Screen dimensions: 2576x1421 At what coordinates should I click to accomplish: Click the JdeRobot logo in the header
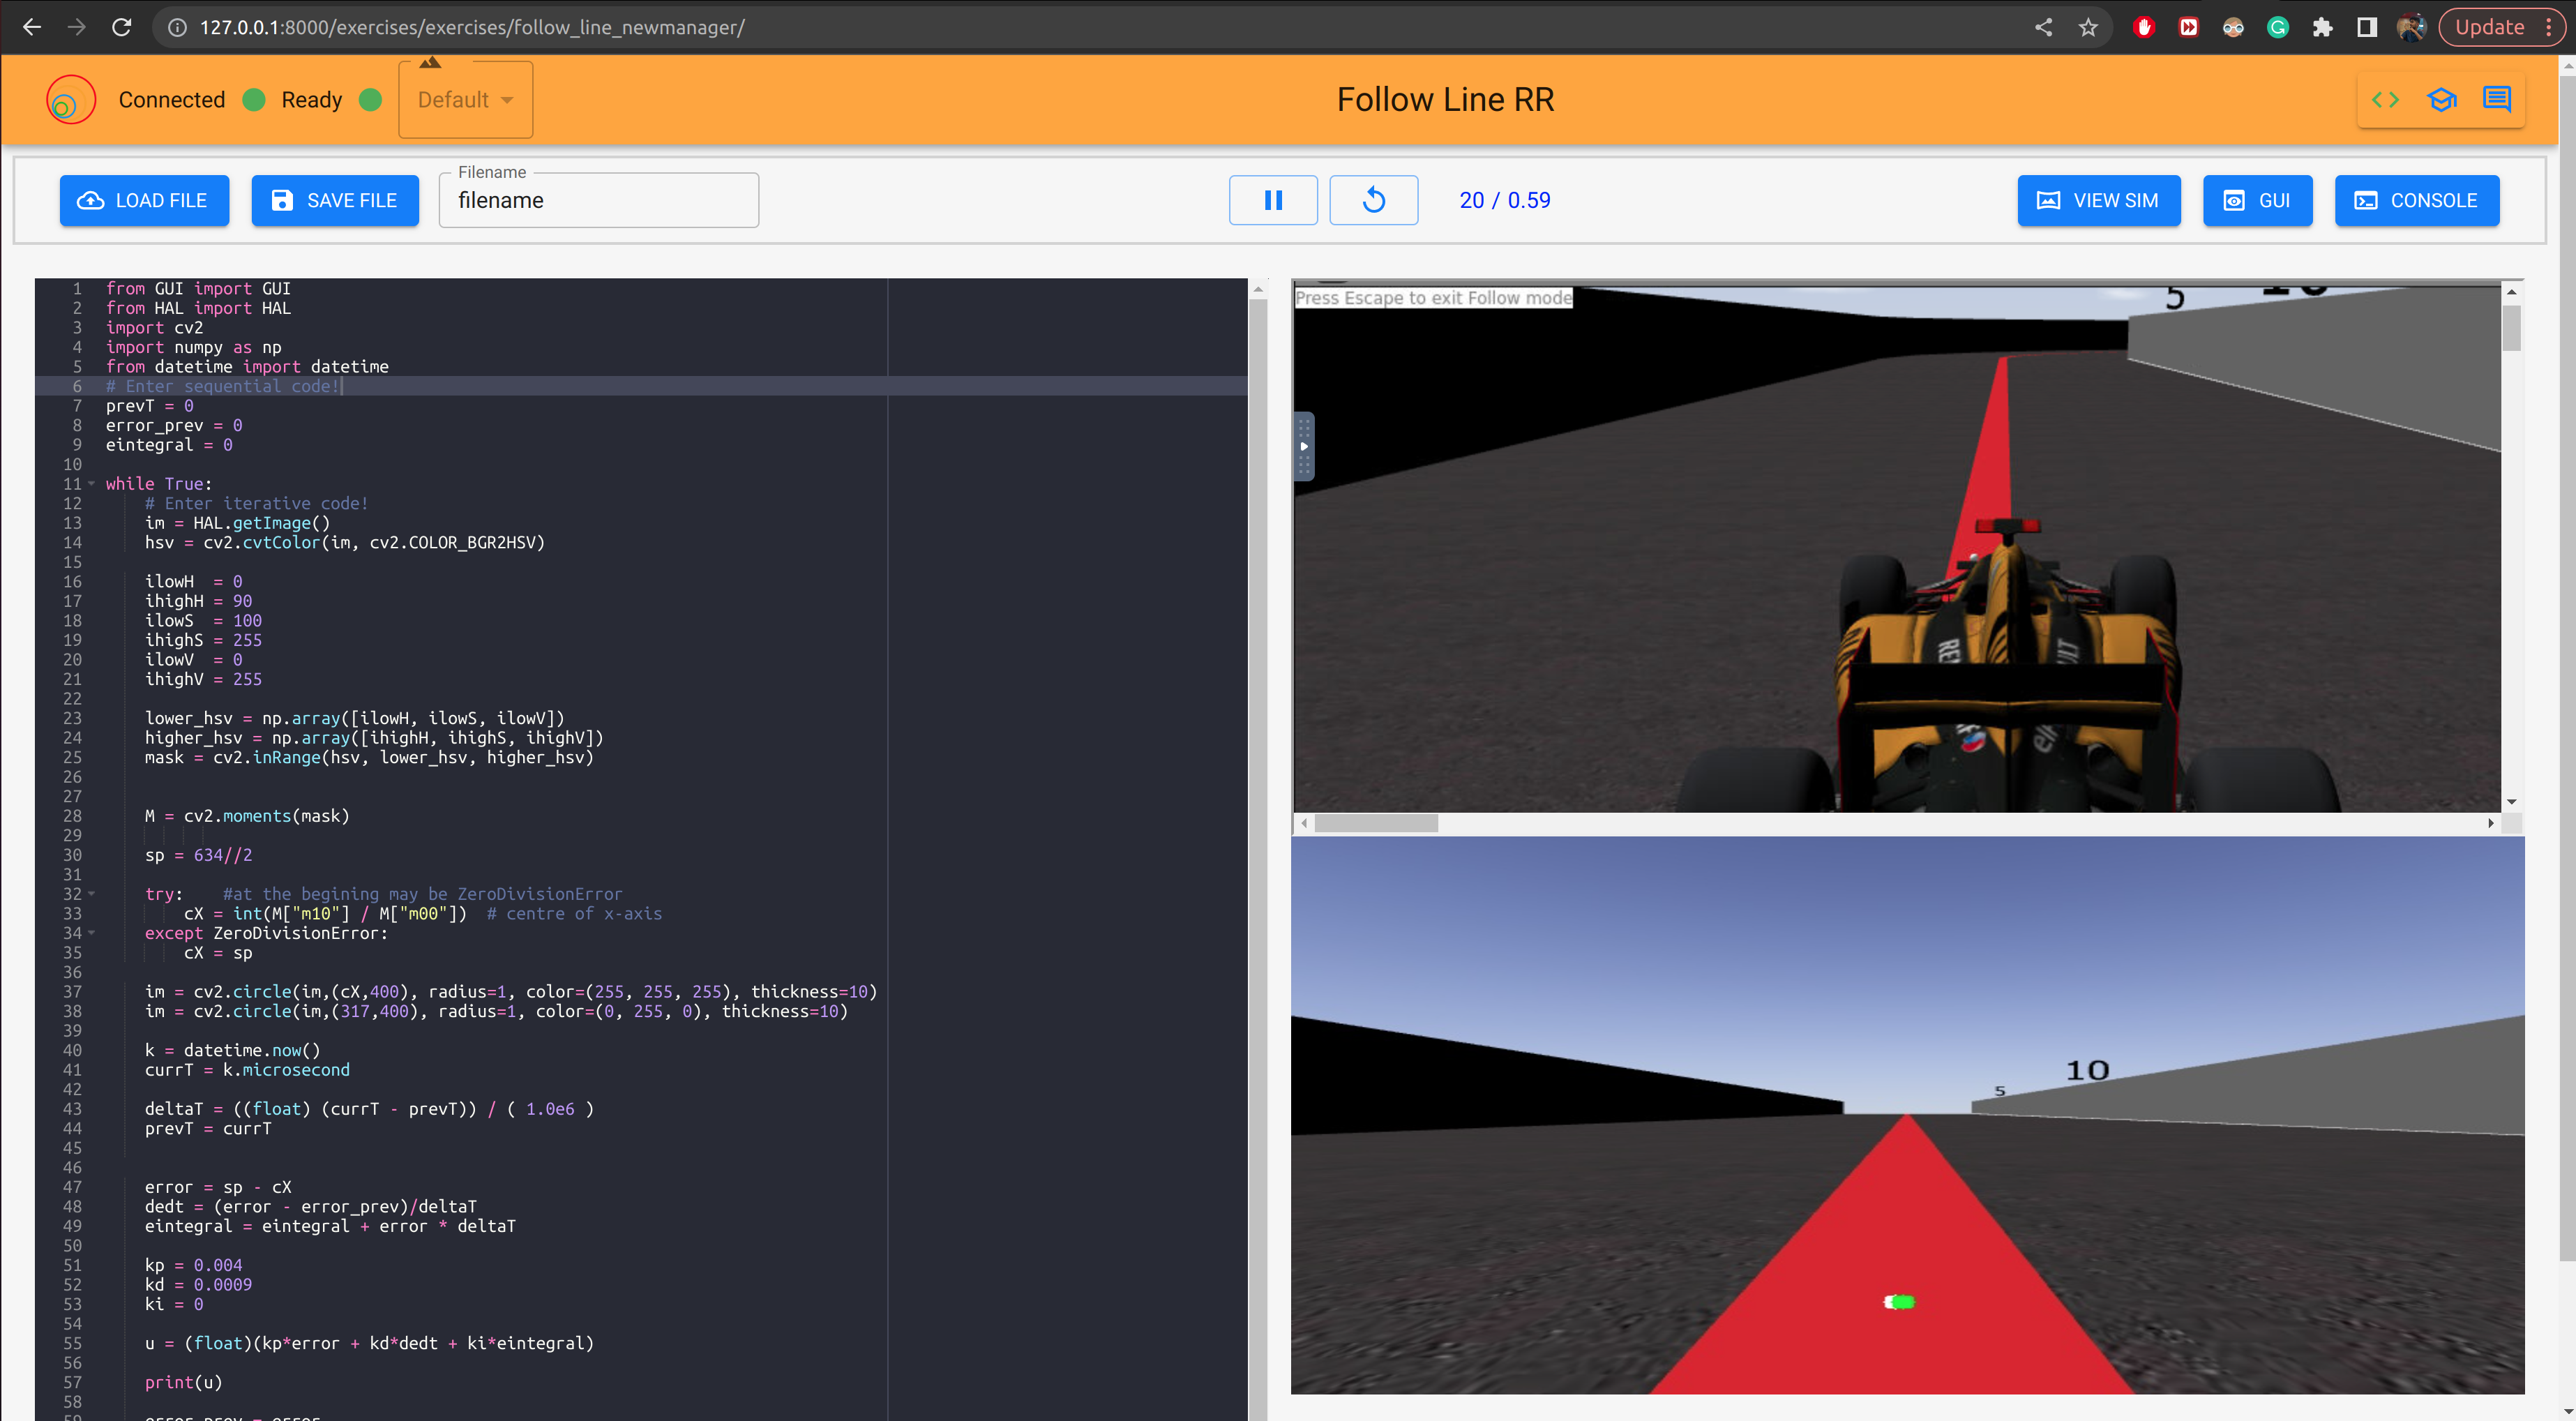[70, 99]
